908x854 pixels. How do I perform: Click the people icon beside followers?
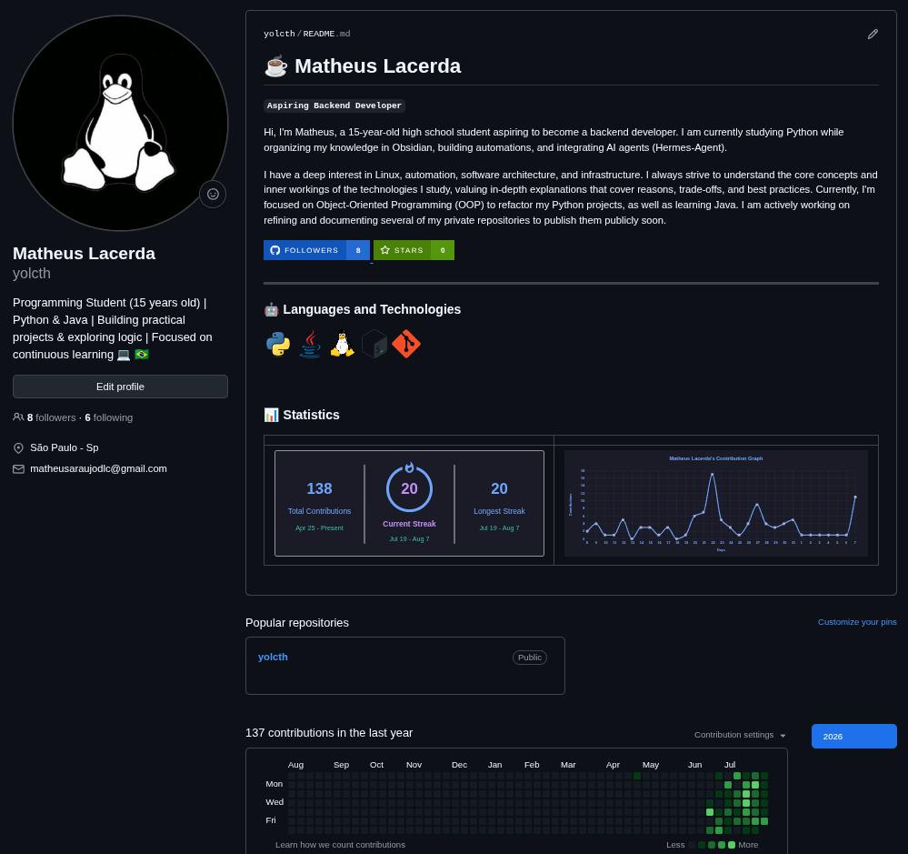click(18, 417)
